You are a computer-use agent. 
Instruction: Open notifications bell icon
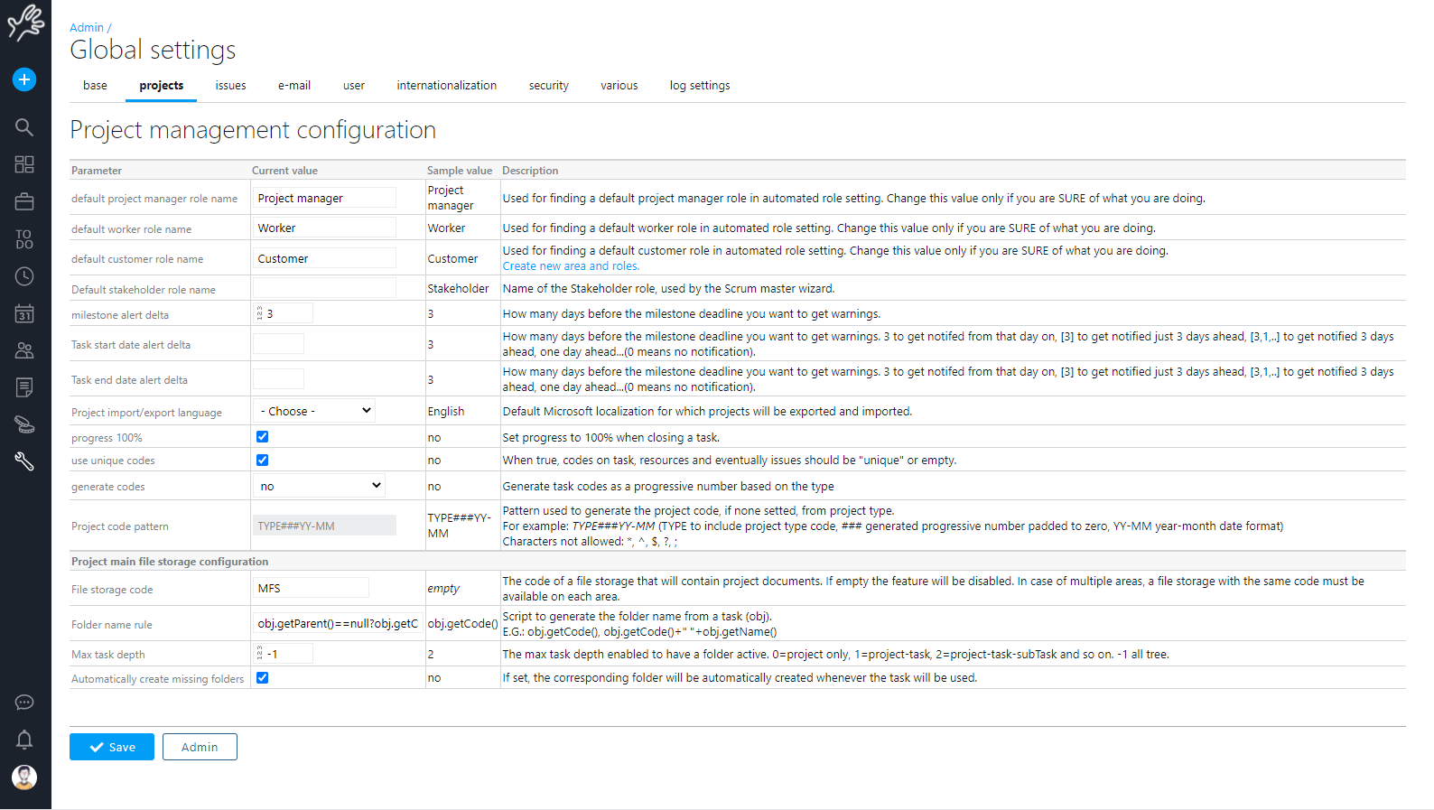coord(24,740)
